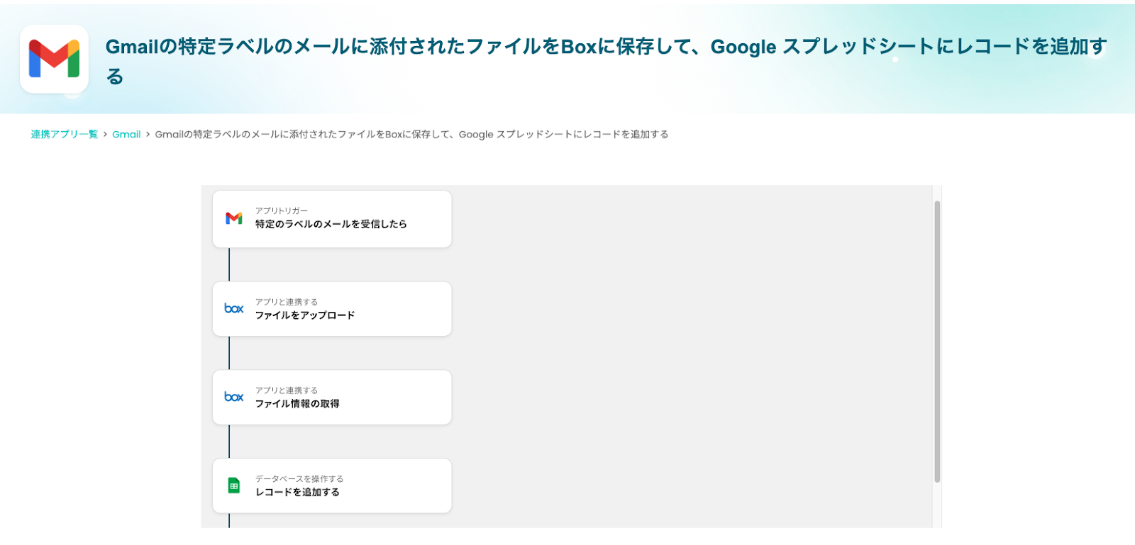
Task: Click the current page breadcrumb text
Action: click(x=411, y=135)
